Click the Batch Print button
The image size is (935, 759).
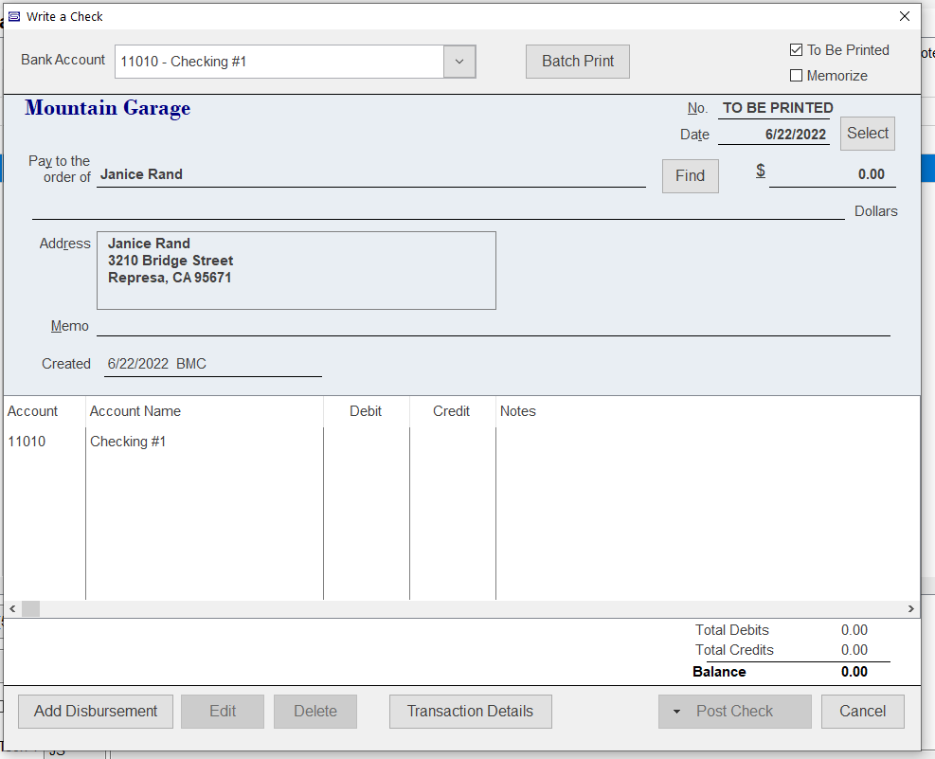(x=577, y=62)
